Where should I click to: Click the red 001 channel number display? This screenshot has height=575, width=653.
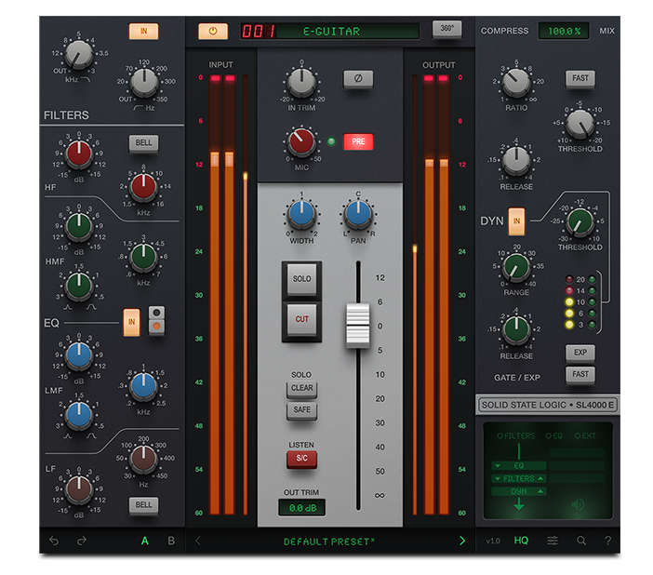258,32
